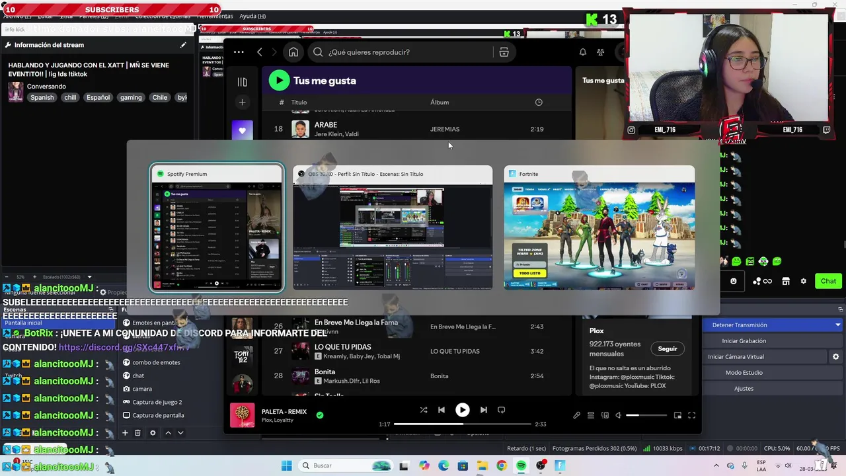Click the Spanish stream tag

(42, 97)
